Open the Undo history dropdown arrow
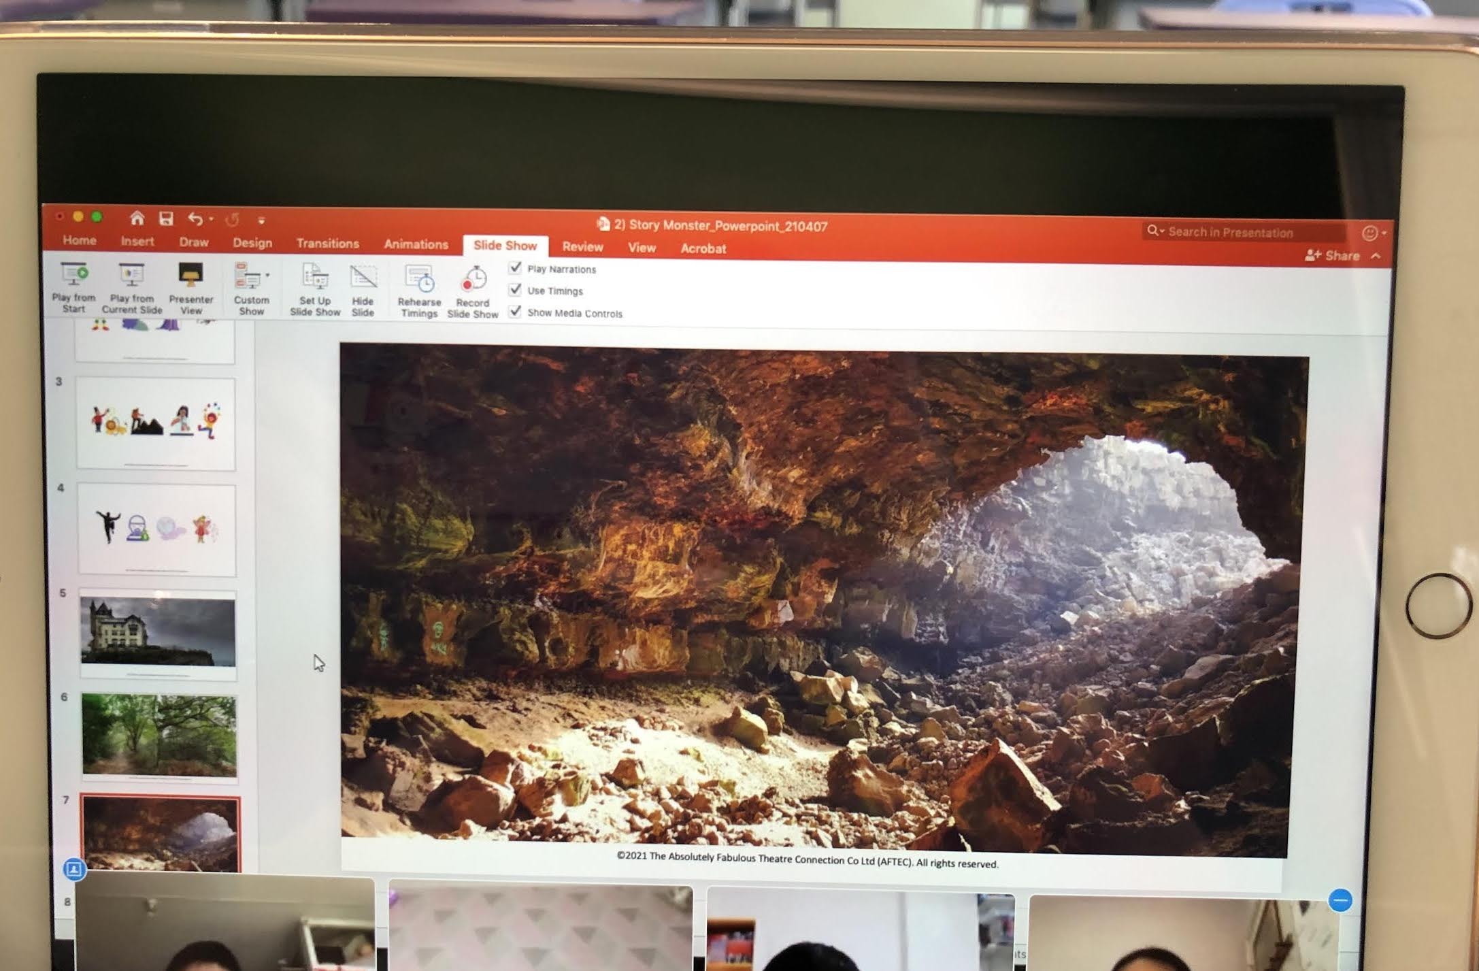 point(212,219)
